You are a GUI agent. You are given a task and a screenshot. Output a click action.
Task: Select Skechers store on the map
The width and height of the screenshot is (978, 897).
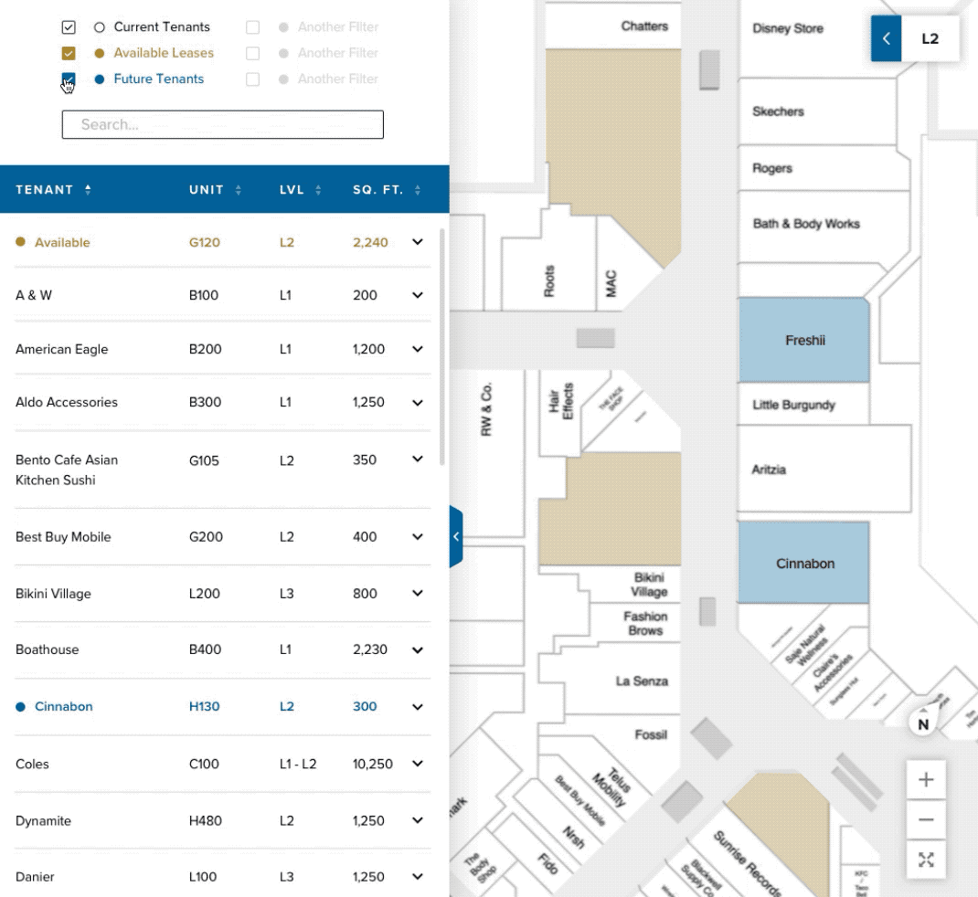[x=817, y=111]
